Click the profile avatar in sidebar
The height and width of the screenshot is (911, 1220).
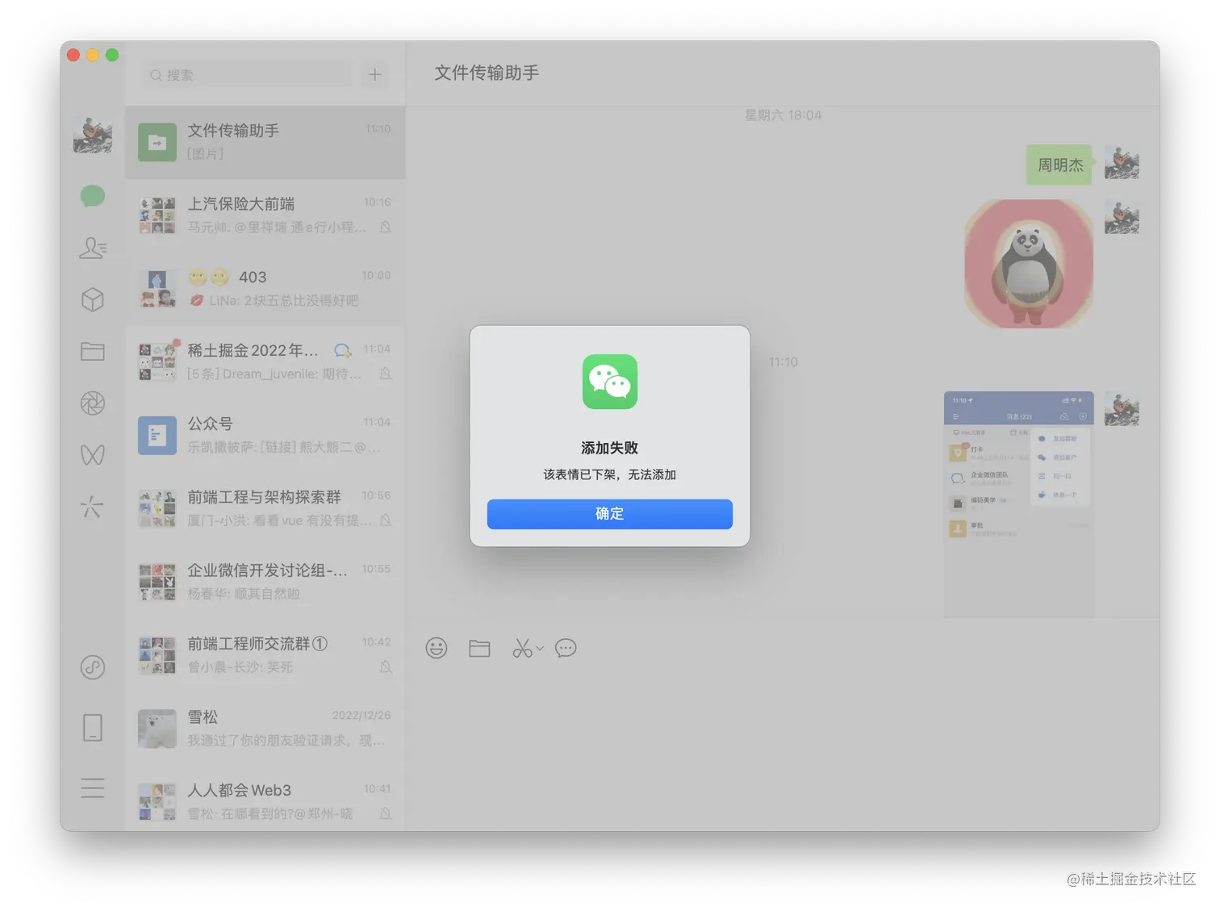click(93, 135)
